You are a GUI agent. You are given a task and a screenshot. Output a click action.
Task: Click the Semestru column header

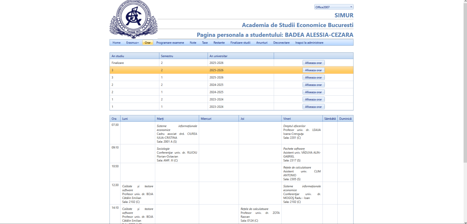click(183, 56)
